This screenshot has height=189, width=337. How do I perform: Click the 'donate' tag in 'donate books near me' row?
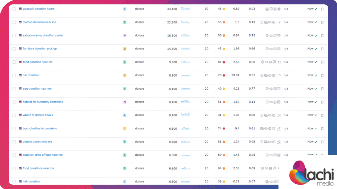pyautogui.click(x=140, y=142)
